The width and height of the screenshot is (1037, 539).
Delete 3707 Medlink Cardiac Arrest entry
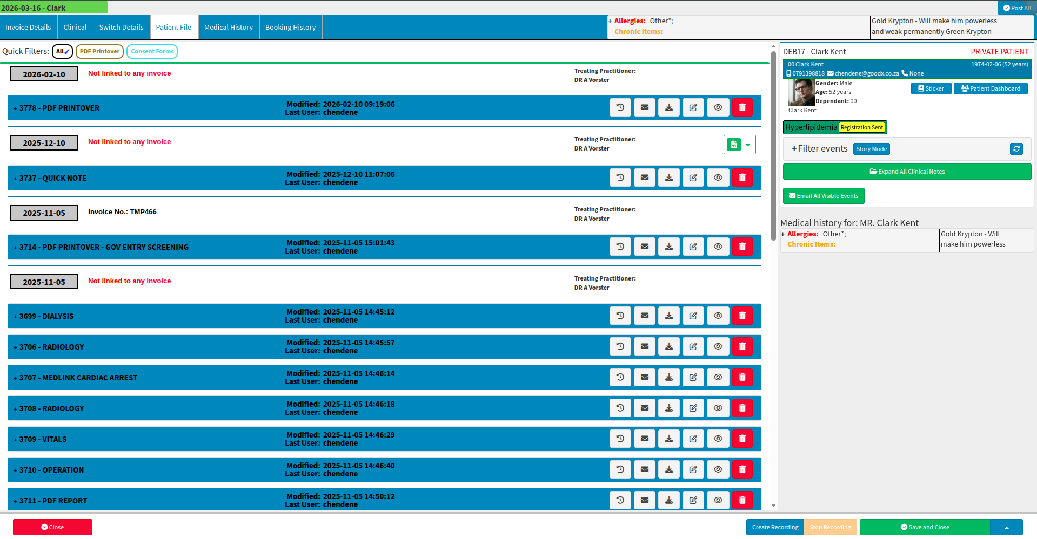[x=742, y=377]
